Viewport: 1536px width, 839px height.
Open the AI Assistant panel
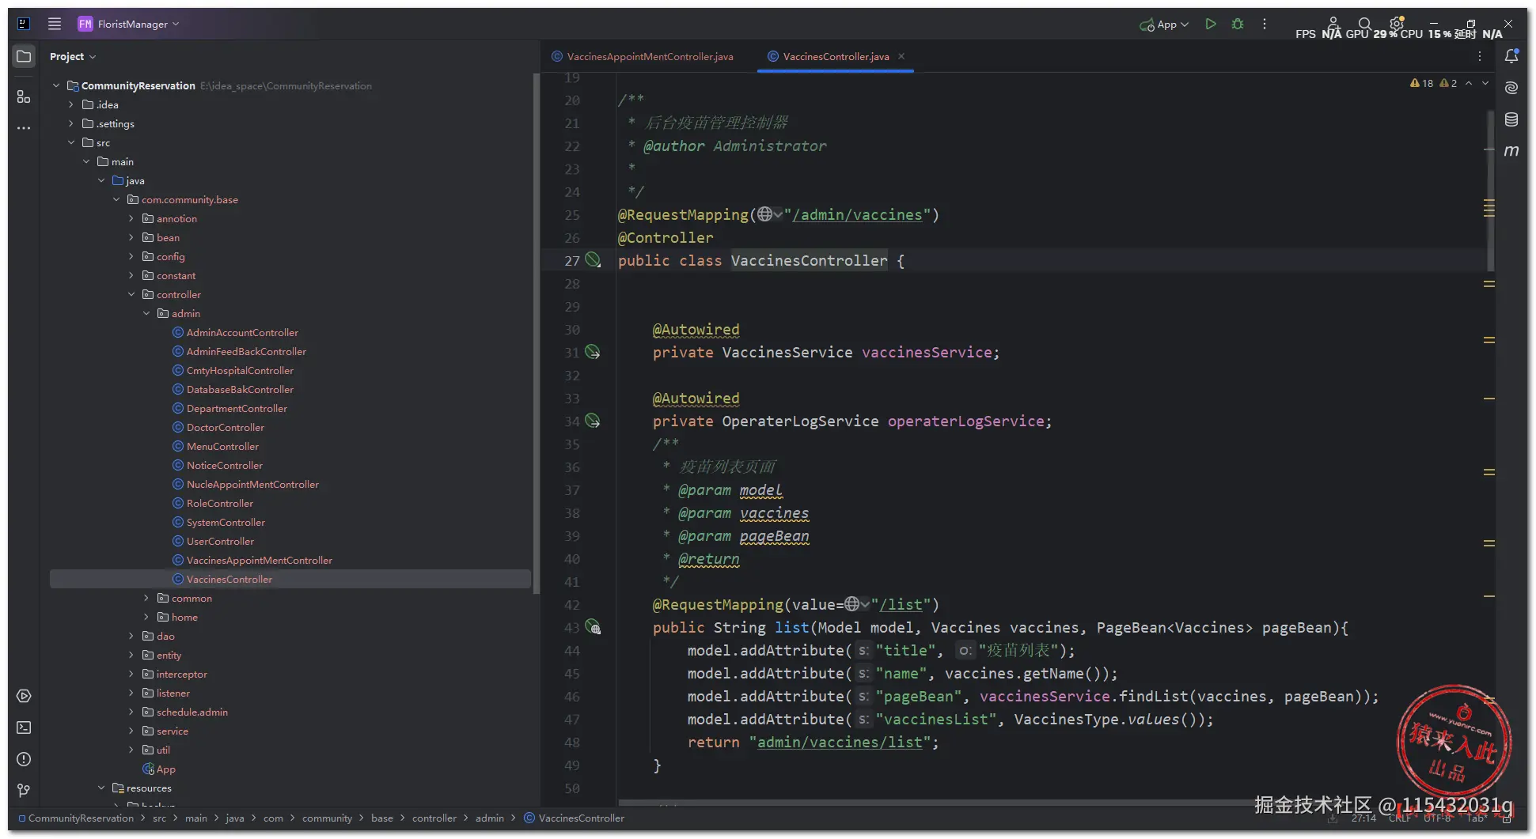point(1511,88)
